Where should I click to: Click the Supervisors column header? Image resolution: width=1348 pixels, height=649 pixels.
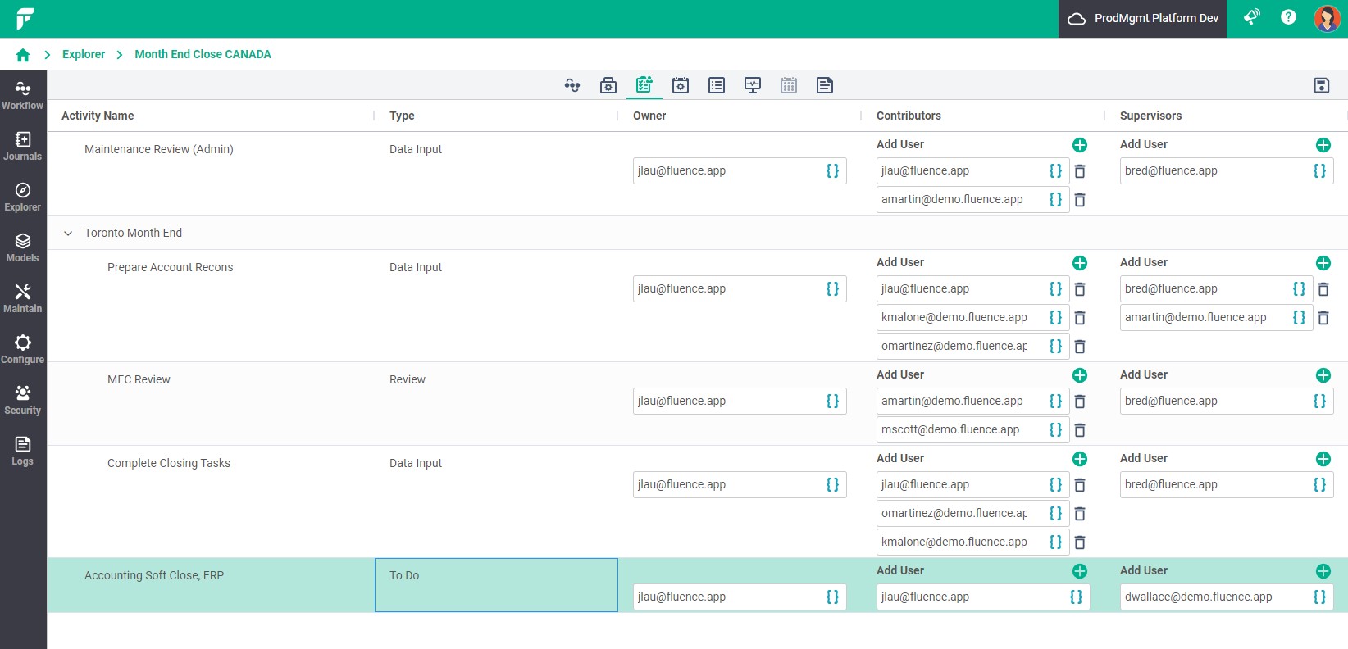pos(1150,116)
